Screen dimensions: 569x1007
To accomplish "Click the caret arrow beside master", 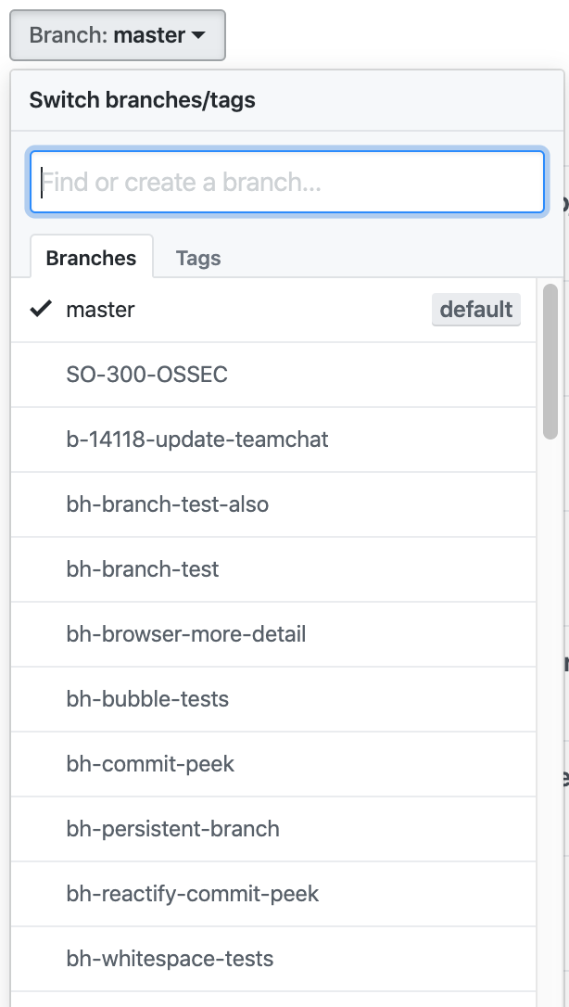I will click(x=198, y=36).
